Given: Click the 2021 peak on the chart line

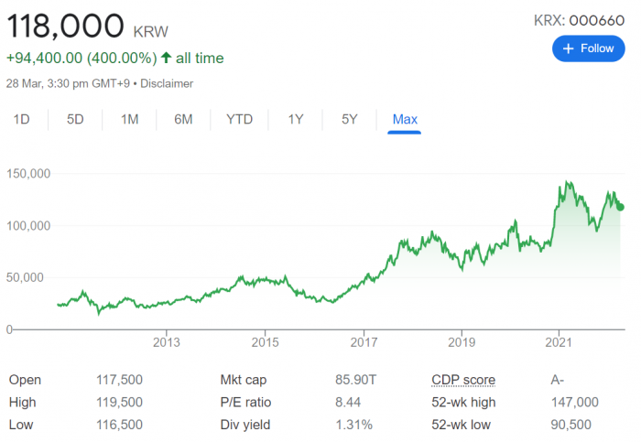Looking at the screenshot, I should (x=569, y=182).
